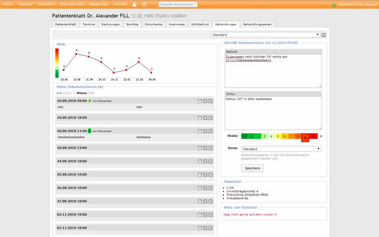Click the green status indicator in the top bar
This screenshot has width=379, height=237.
click(x=334, y=5)
